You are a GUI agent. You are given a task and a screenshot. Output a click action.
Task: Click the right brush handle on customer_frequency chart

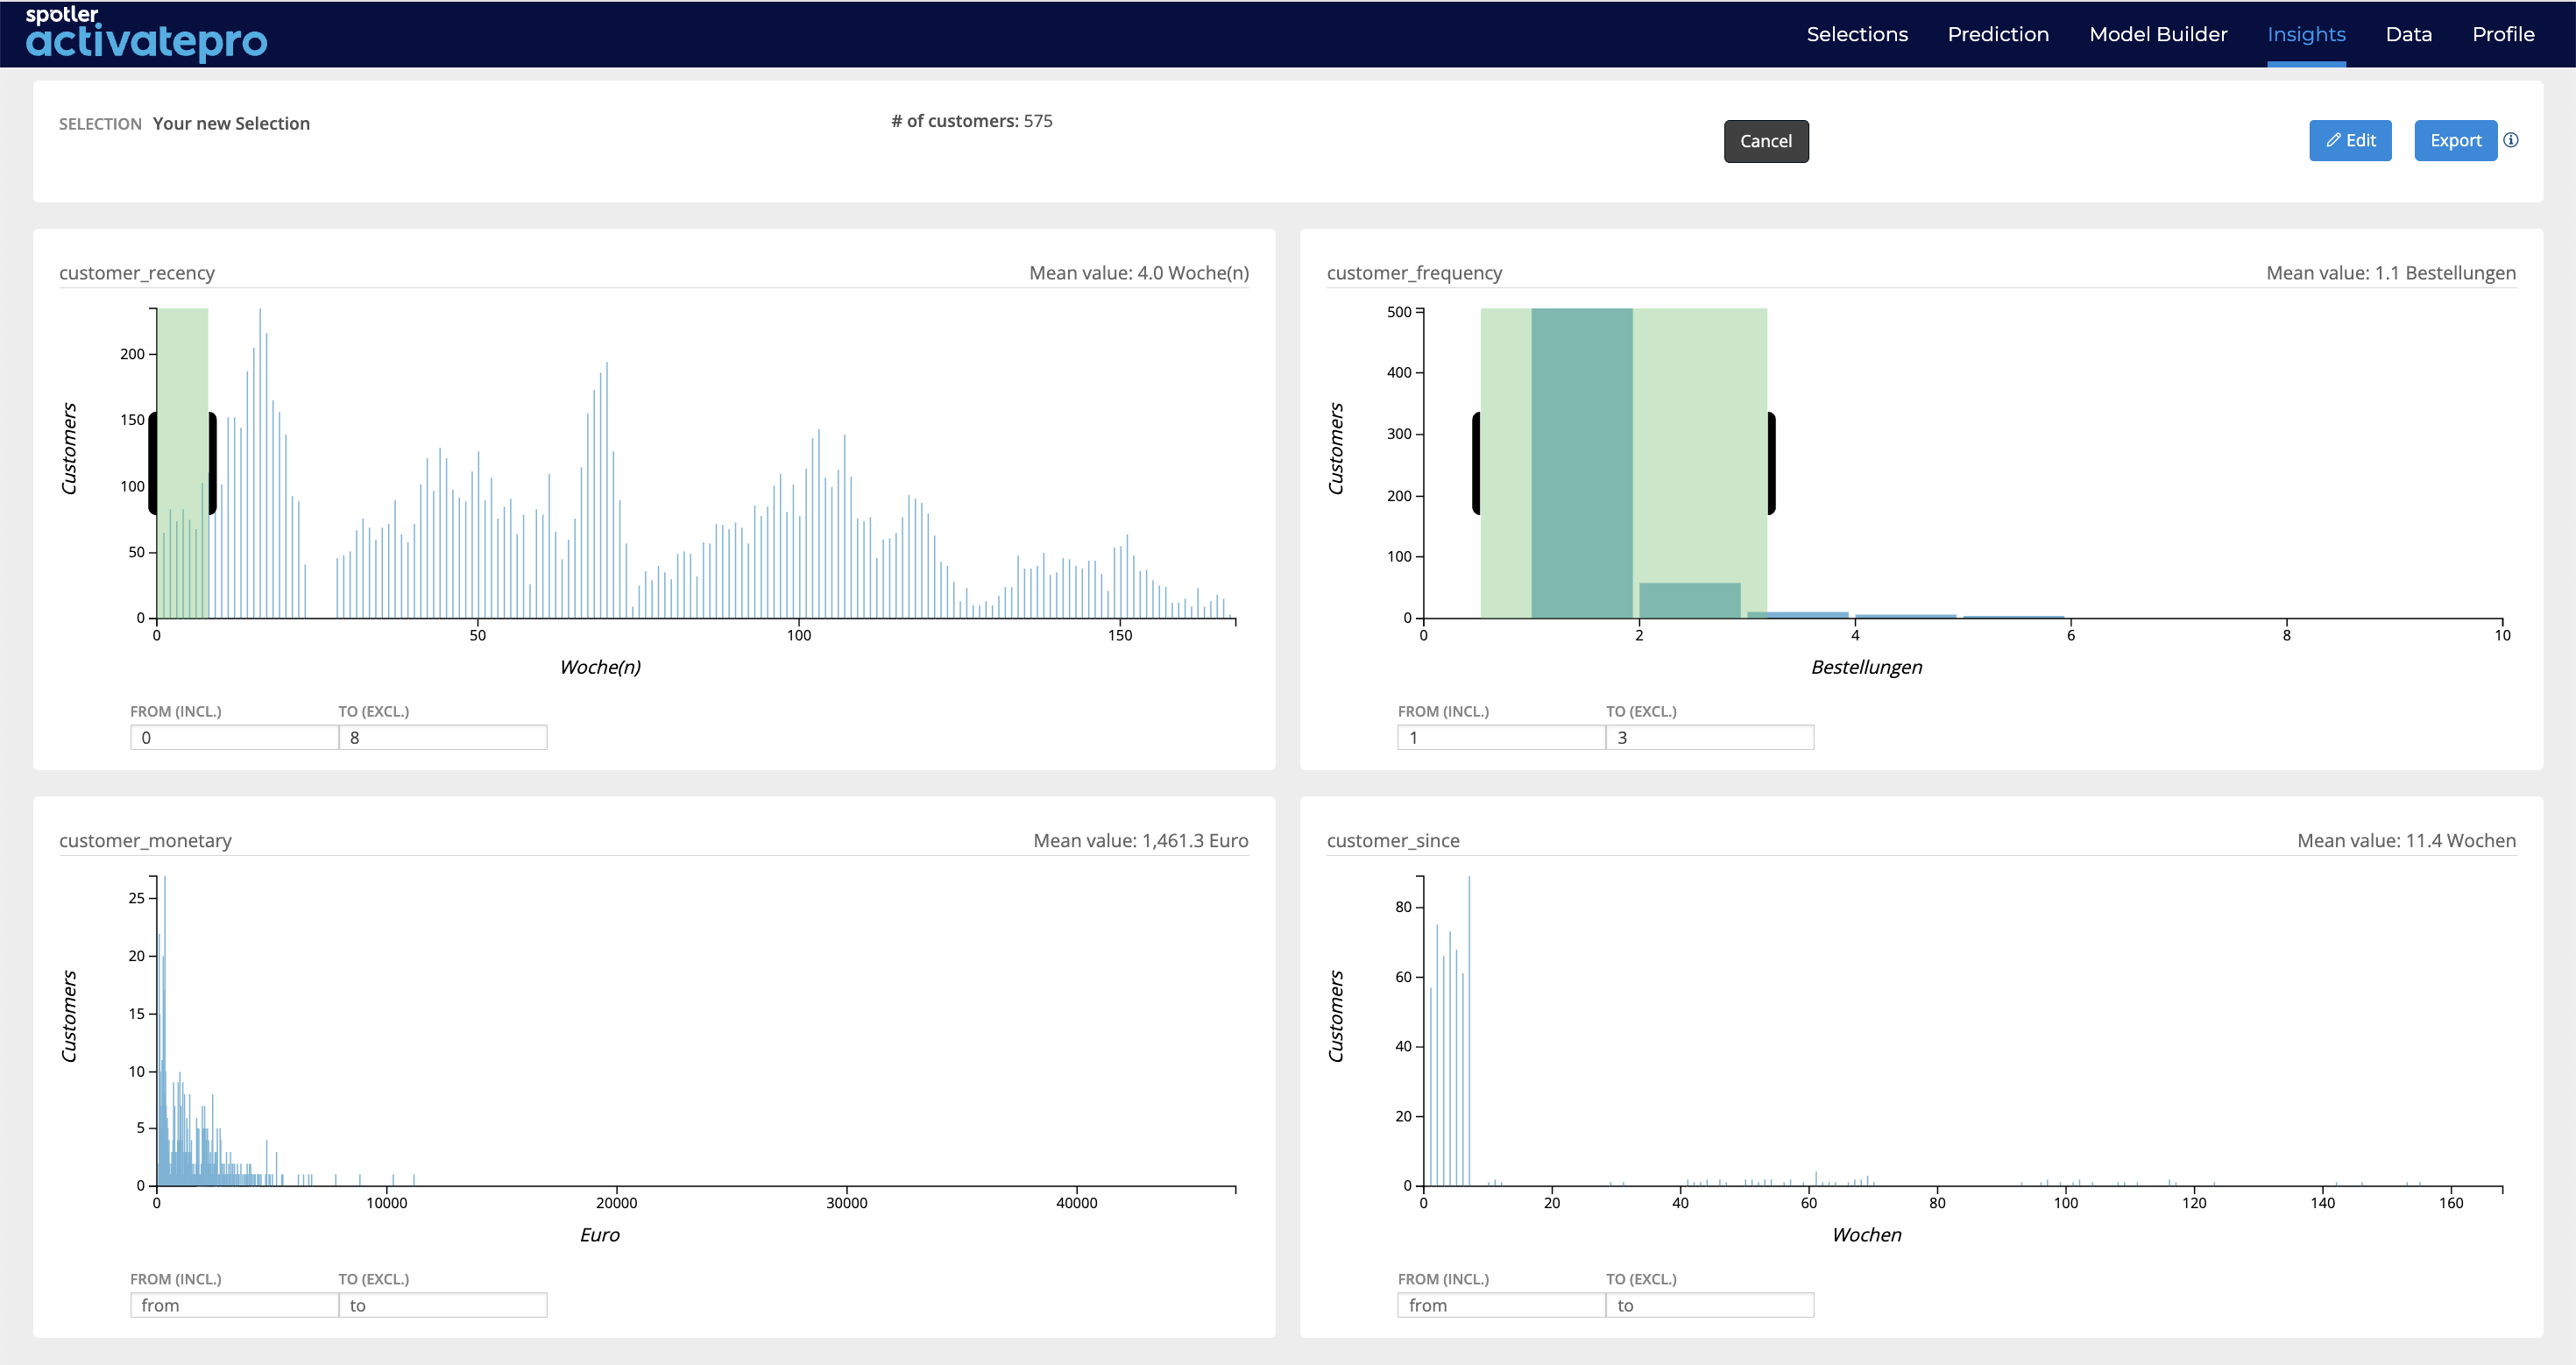tap(1771, 463)
